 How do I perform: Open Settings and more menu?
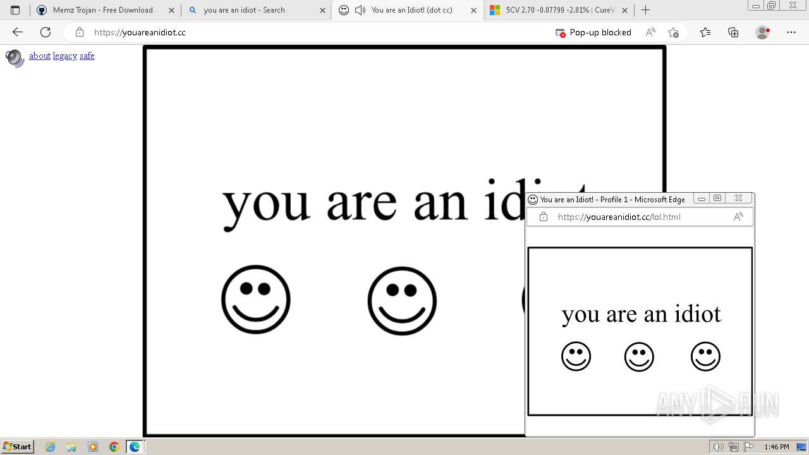click(x=791, y=32)
